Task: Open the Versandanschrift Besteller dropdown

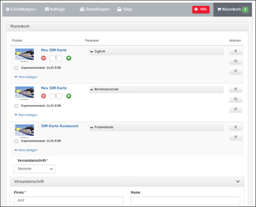Action: [x=34, y=169]
